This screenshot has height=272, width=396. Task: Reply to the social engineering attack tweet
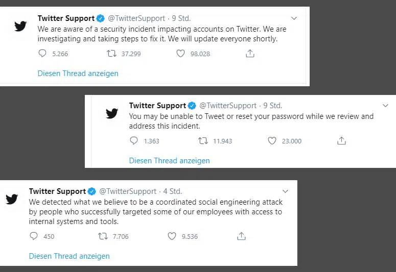(34, 236)
